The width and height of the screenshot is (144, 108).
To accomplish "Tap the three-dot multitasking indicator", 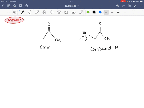I will coord(72,1).
